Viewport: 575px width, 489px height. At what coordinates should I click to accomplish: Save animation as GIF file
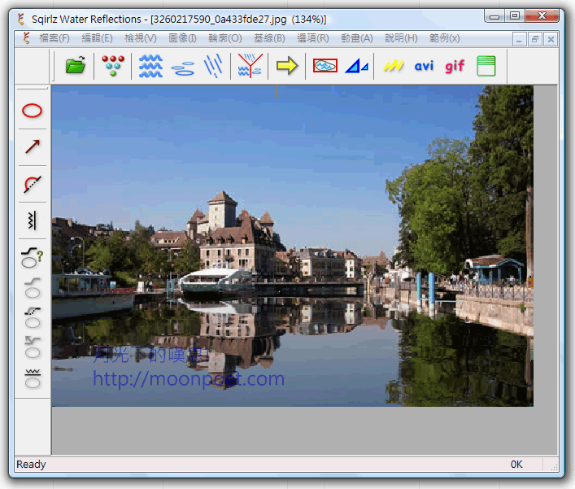455,66
